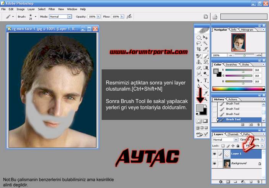Image resolution: width=269 pixels, height=188 pixels.
Task: Select the Eraser tool
Action: [x=199, y=67]
